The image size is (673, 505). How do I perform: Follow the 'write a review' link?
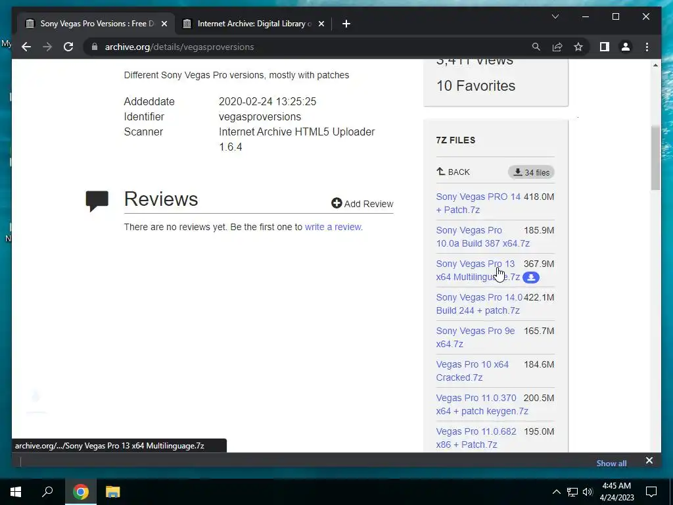coord(333,227)
